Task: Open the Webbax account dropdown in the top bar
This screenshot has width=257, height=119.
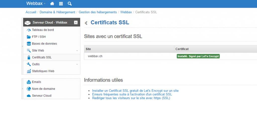Action: click(x=36, y=4)
